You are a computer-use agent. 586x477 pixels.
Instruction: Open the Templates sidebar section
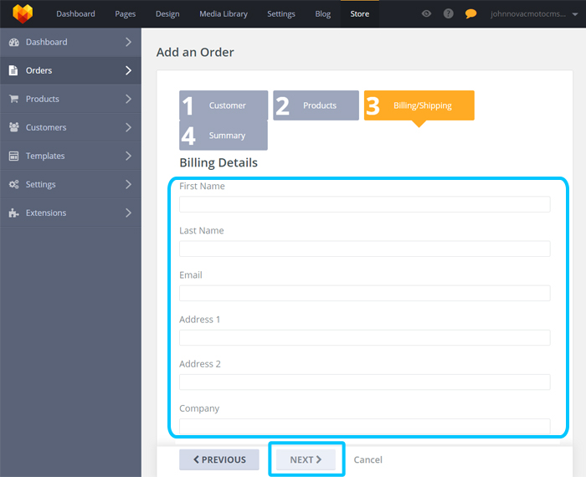click(70, 156)
